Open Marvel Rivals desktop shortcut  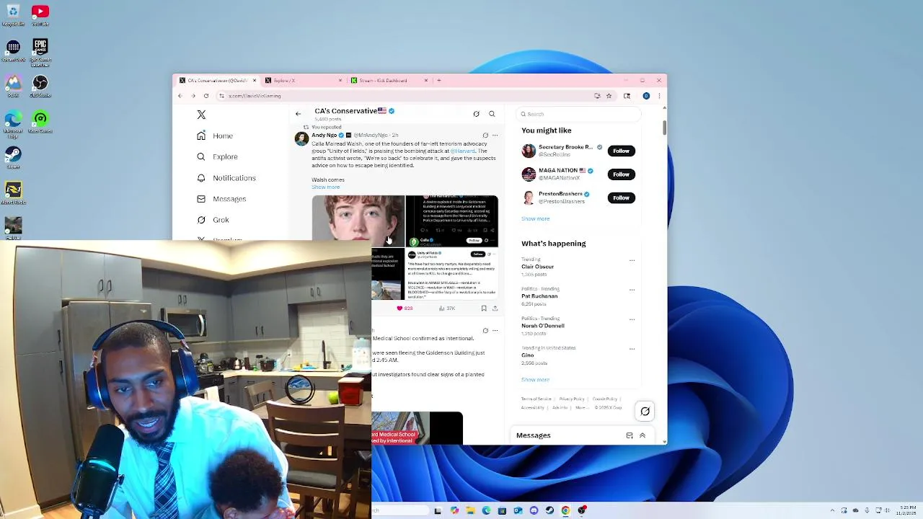pos(13,192)
